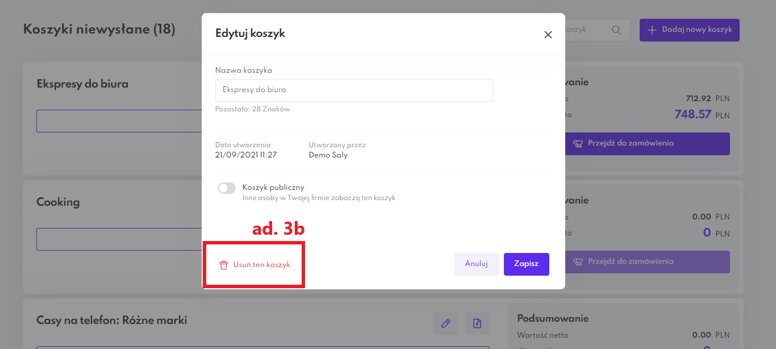Click the pencil edit icon for Casy na telefon
The height and width of the screenshot is (349, 776).
tap(446, 323)
